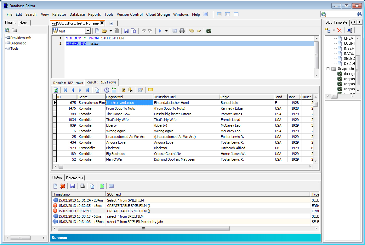Open dropdown arrow next to execute button

[166, 31]
